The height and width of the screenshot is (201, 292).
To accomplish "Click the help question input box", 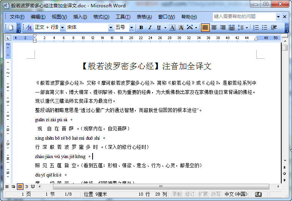I will coord(244,17).
